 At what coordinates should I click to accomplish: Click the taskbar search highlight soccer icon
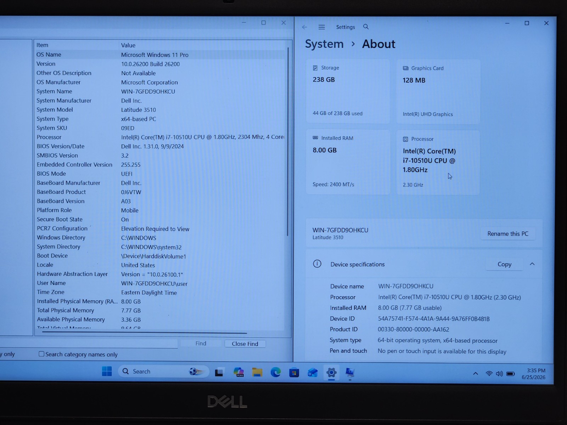196,372
